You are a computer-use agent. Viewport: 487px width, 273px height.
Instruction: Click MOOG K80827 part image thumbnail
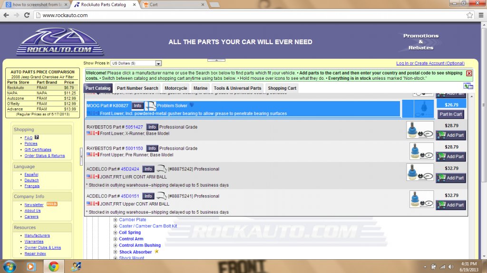click(x=424, y=109)
